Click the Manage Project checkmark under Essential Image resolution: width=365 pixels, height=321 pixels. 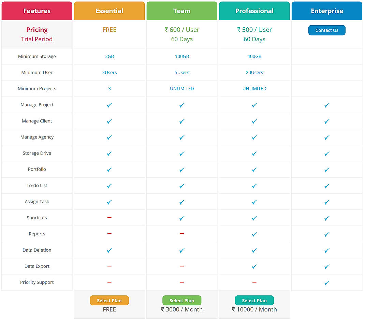[109, 105]
